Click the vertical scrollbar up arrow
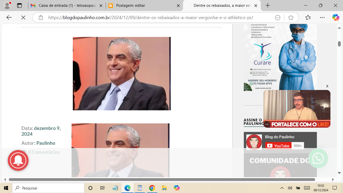The height and width of the screenshot is (193, 343). point(339,28)
